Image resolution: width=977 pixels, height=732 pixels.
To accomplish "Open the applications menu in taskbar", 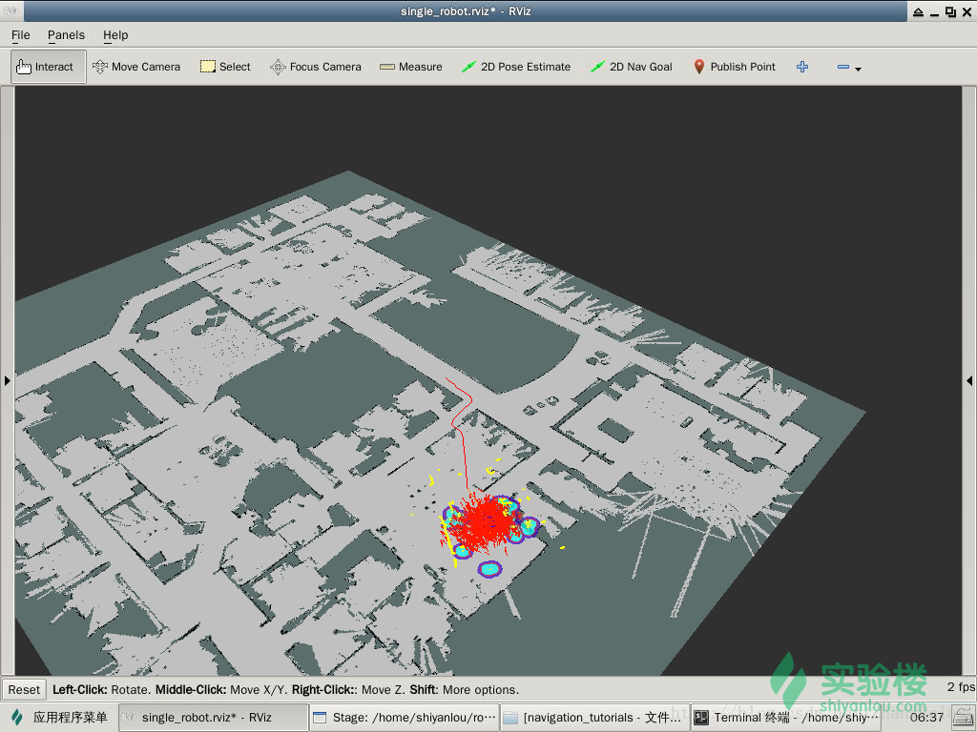I will pos(59,717).
